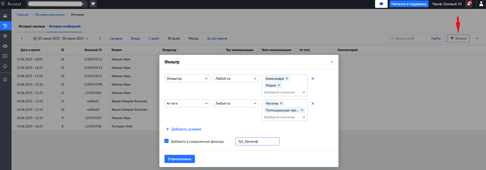
Task: Open the smiley face sidebar icon
Action: pyautogui.click(x=5, y=66)
